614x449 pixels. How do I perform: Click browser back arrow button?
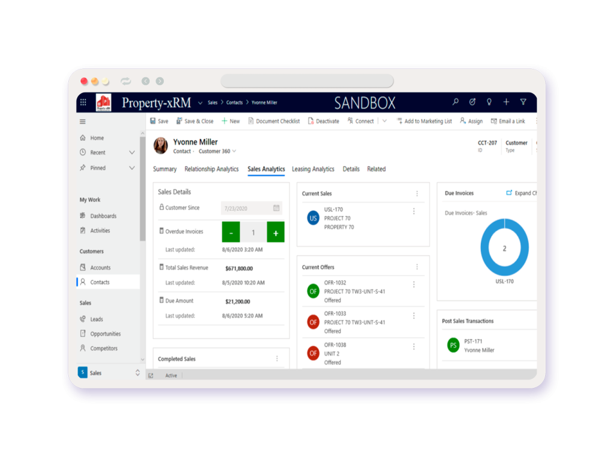[146, 81]
